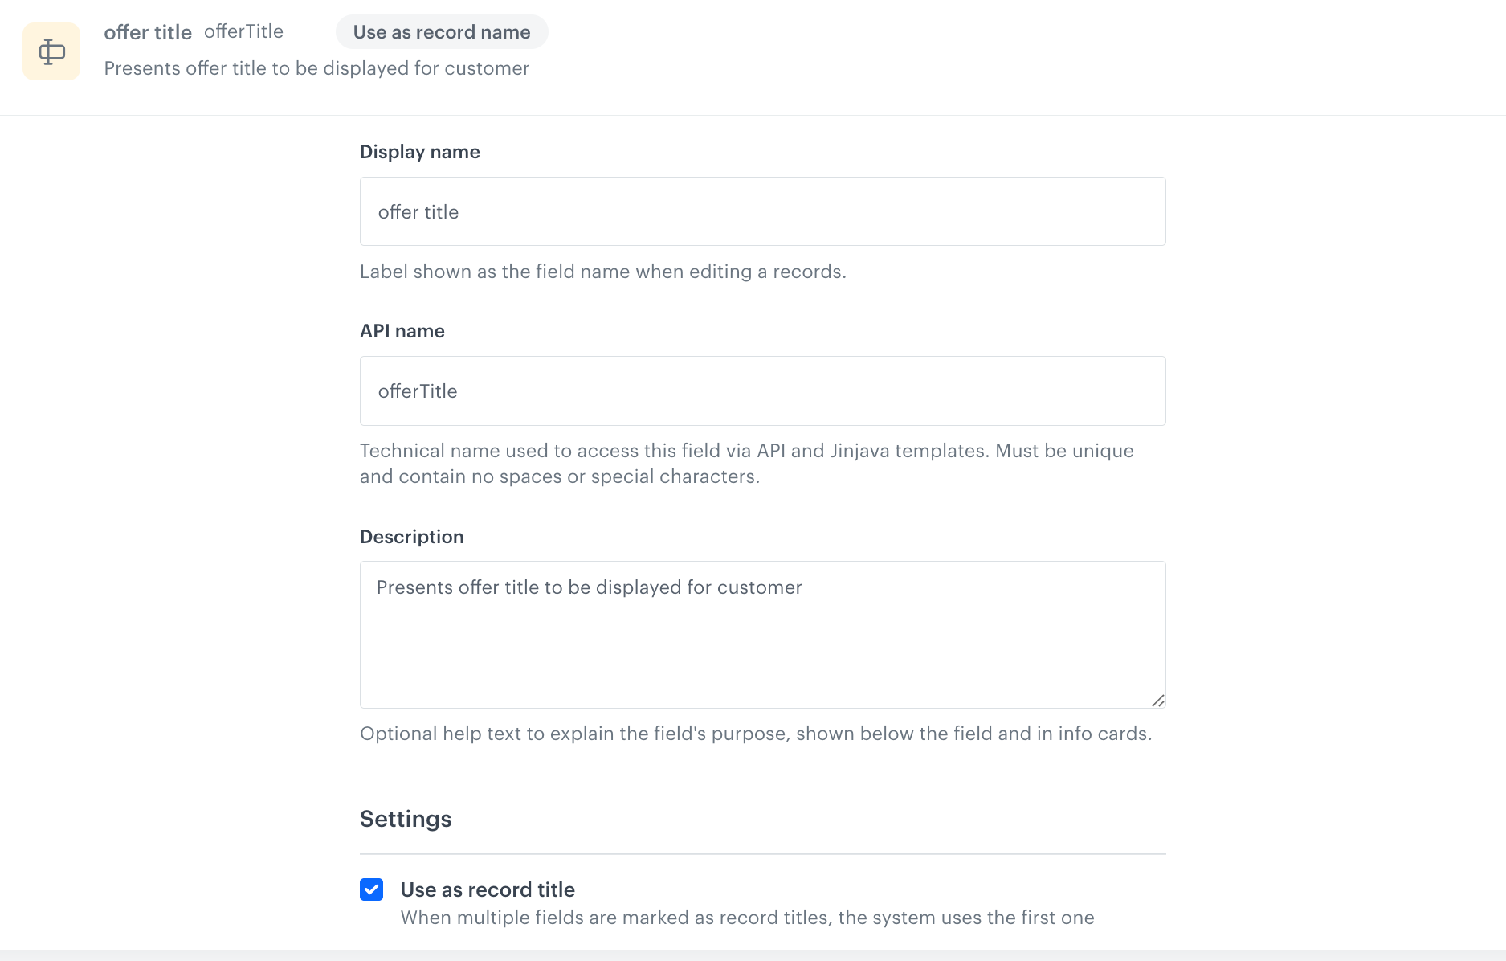The image size is (1506, 961).
Task: Click the Settings section heading
Action: (406, 819)
